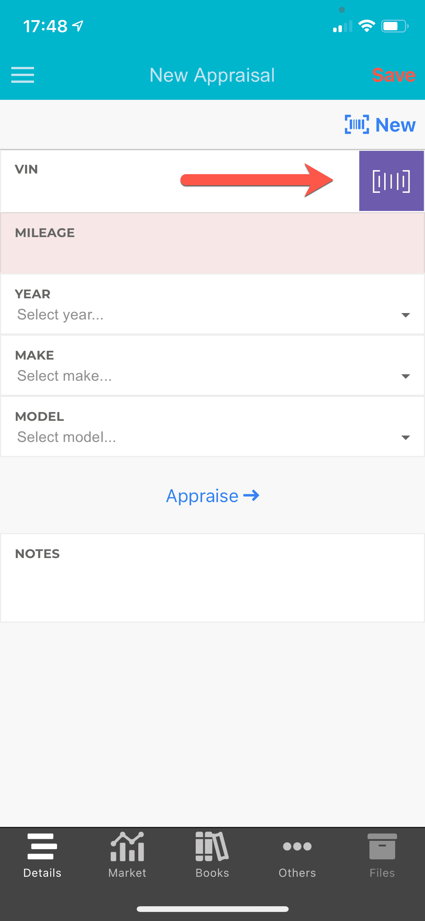Tap the Appraise link
The image size is (425, 921).
tap(202, 496)
